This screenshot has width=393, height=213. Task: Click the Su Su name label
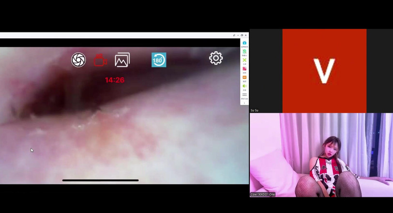[x=255, y=110]
